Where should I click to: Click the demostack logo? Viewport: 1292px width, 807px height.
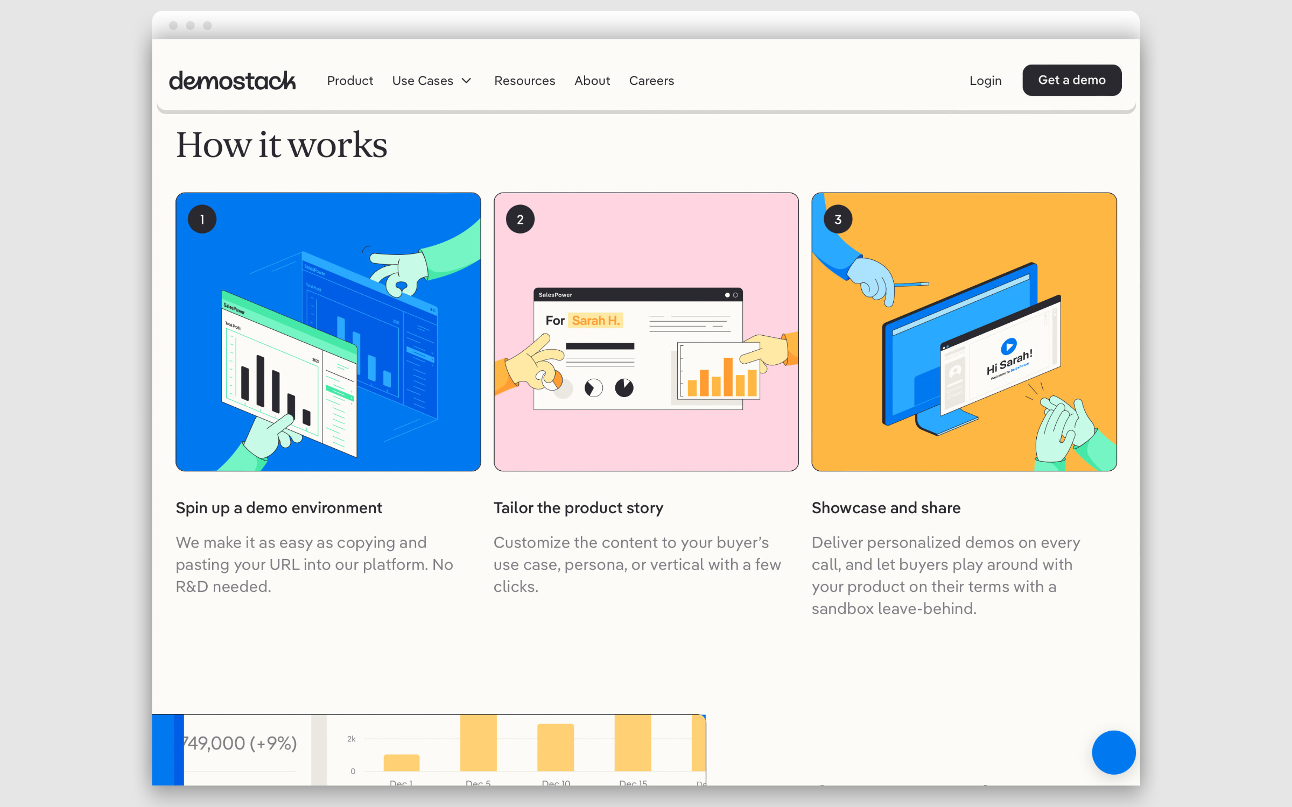tap(233, 80)
